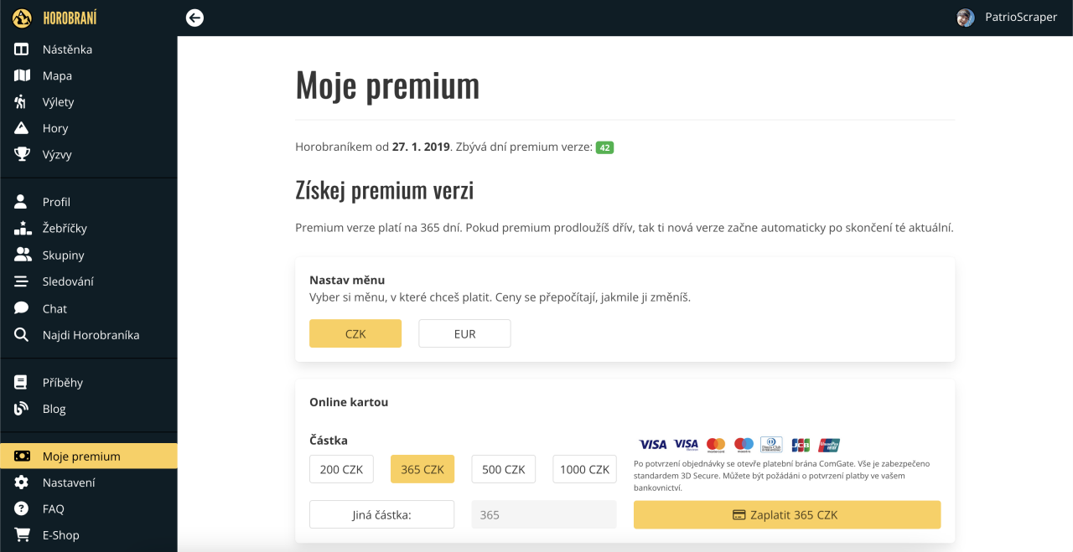Open the Horobraní logo home icon
Screen dimensions: 1073x552
(x=22, y=18)
